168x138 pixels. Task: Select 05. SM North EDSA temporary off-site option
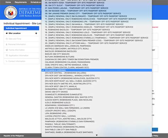[x=97, y=3]
